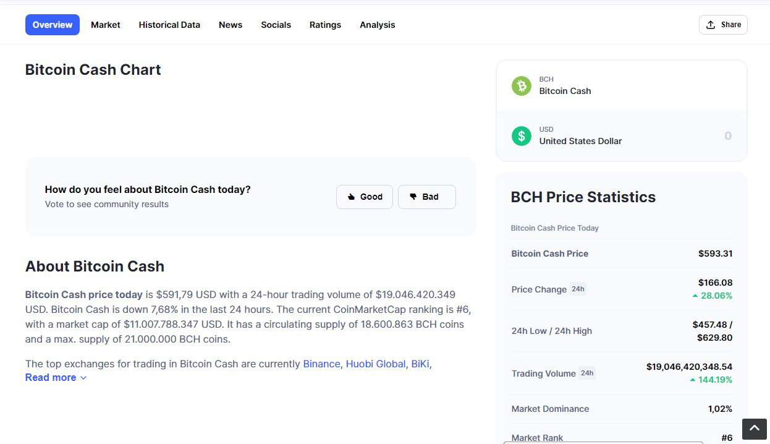Vote Good for Bitcoin Cash

365,197
